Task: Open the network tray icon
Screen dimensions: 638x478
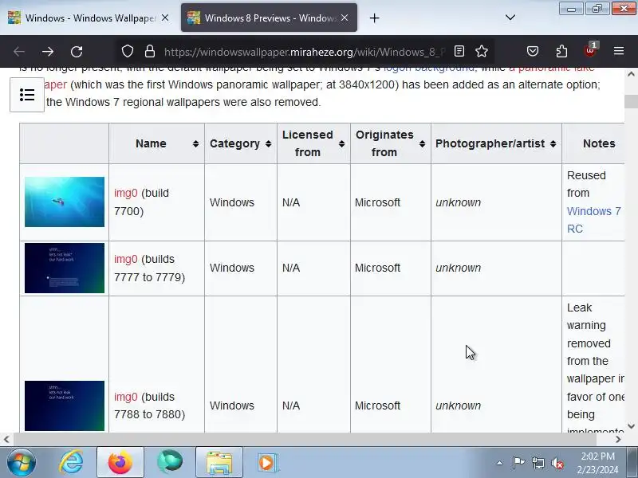Action: pyautogui.click(x=538, y=463)
